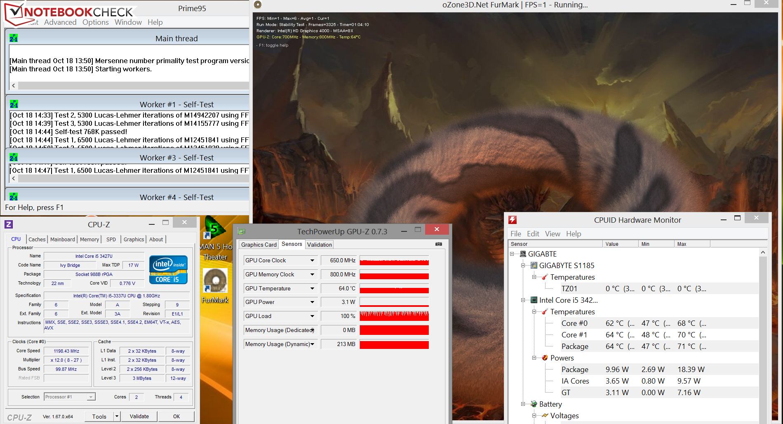Click the FurMark window title bar icon
The width and height of the screenshot is (783, 424).
point(258,5)
